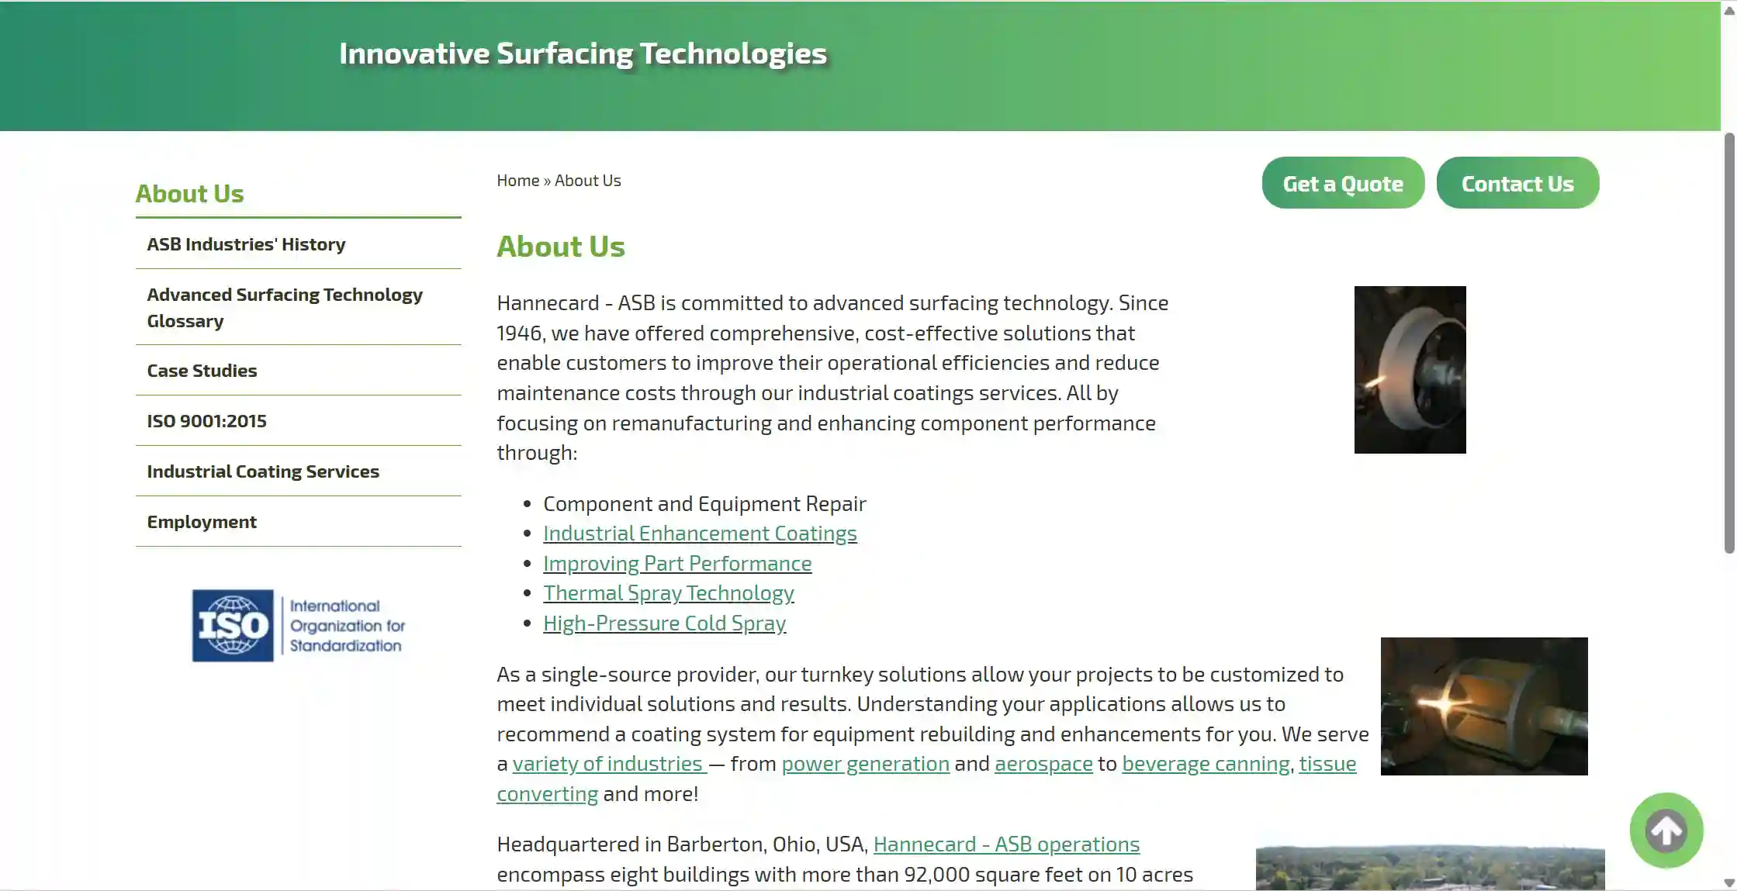Click the page's vertical scrollbar thumb
This screenshot has height=891, width=1737.
tap(1729, 344)
